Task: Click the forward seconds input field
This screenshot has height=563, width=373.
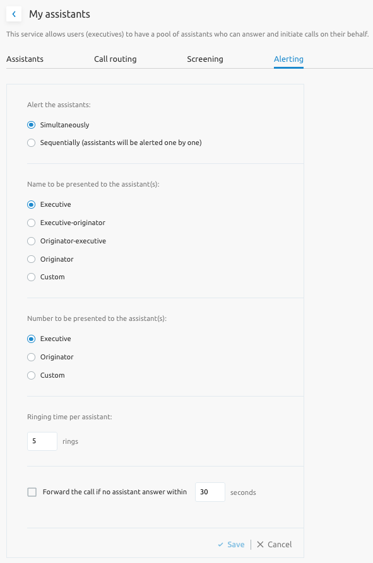Action: click(x=210, y=492)
